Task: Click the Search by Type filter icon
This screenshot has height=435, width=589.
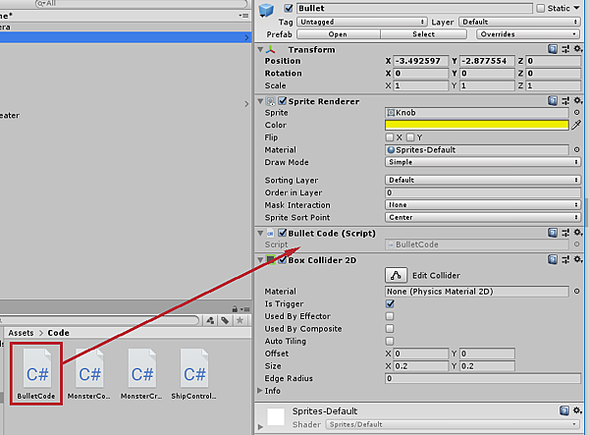Action: click(x=210, y=320)
